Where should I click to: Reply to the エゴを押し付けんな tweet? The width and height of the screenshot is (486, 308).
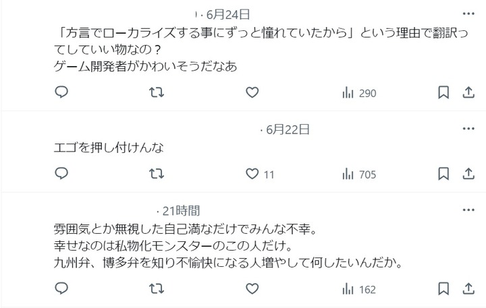(61, 174)
